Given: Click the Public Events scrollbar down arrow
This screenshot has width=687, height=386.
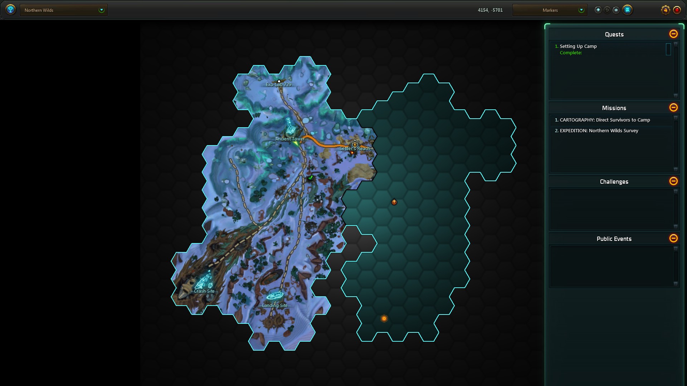Looking at the screenshot, I should pyautogui.click(x=676, y=283).
